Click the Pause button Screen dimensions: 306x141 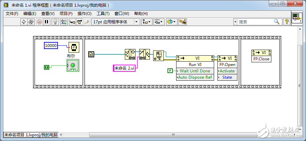click(x=46, y=22)
